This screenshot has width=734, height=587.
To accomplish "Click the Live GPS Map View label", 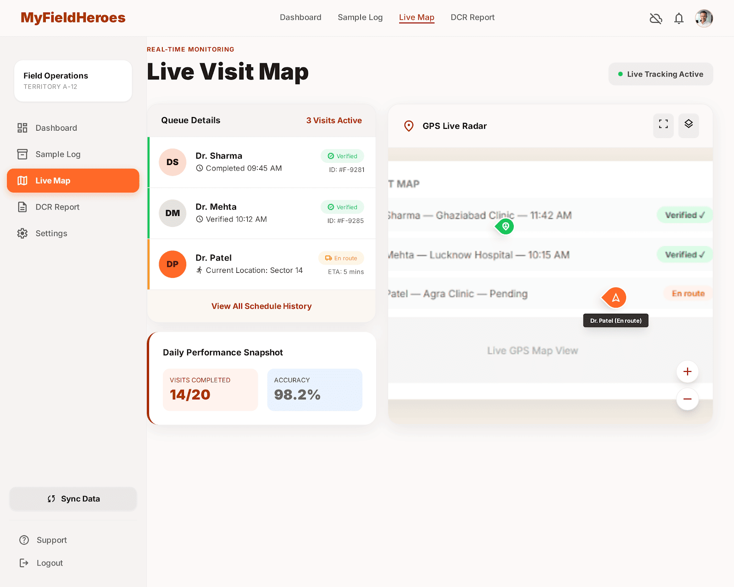I will click(532, 351).
